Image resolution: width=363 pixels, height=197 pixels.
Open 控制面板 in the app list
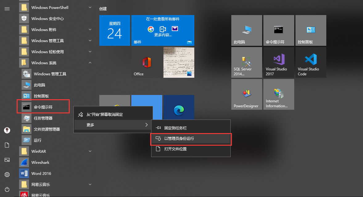(x=57, y=96)
